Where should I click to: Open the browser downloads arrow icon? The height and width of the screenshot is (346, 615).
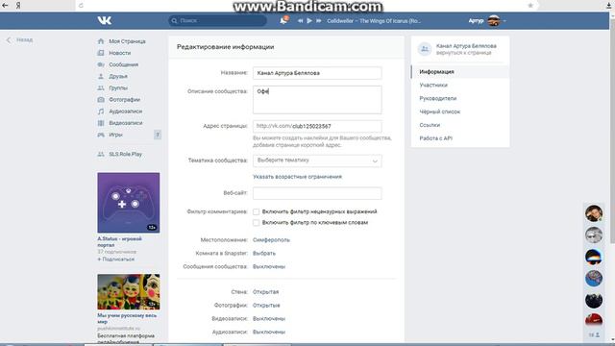point(609,5)
